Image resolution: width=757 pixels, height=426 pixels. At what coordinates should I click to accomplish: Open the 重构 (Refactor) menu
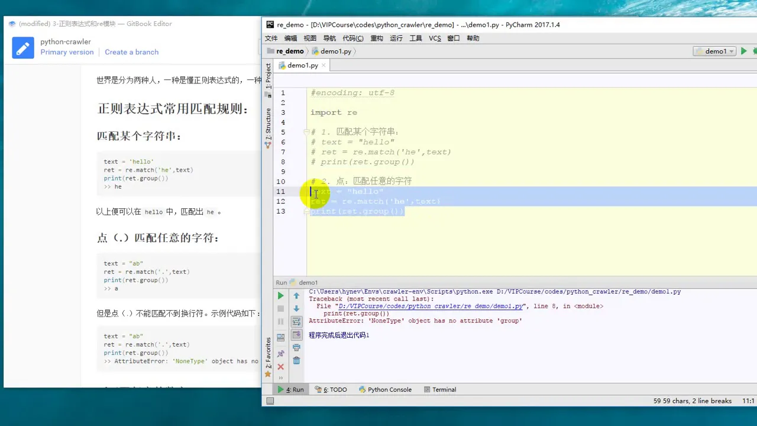[377, 38]
